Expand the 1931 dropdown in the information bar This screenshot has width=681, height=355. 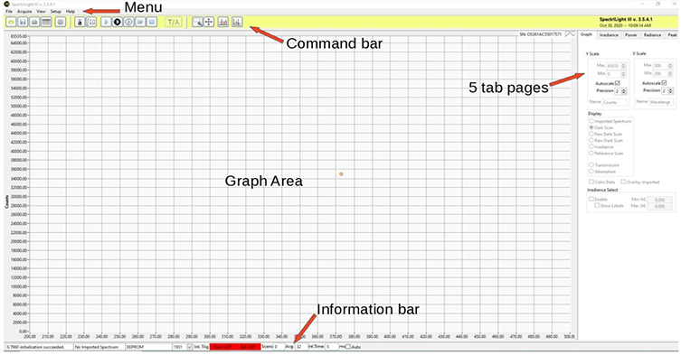click(x=189, y=347)
